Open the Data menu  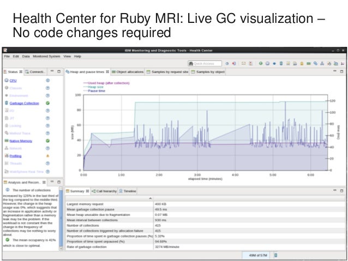pyautogui.click(x=26, y=56)
